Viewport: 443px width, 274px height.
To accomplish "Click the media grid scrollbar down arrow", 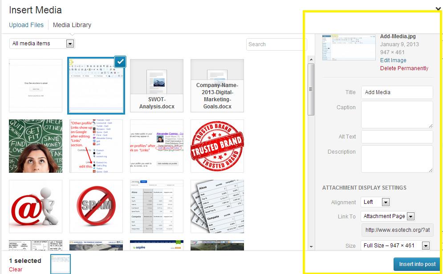I will tap(311, 246).
